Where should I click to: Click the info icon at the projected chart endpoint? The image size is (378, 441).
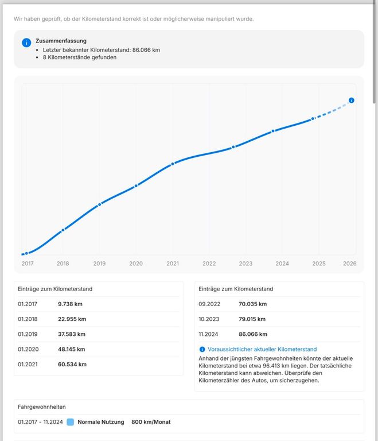[x=352, y=100]
